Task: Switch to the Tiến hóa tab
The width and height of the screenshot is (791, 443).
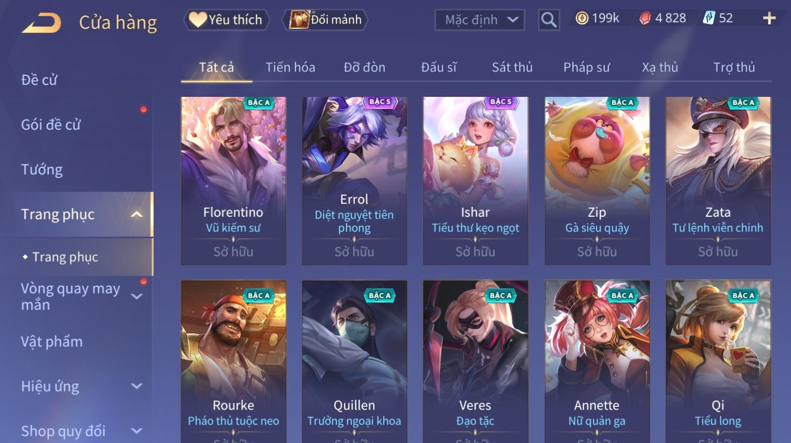Action: click(290, 68)
